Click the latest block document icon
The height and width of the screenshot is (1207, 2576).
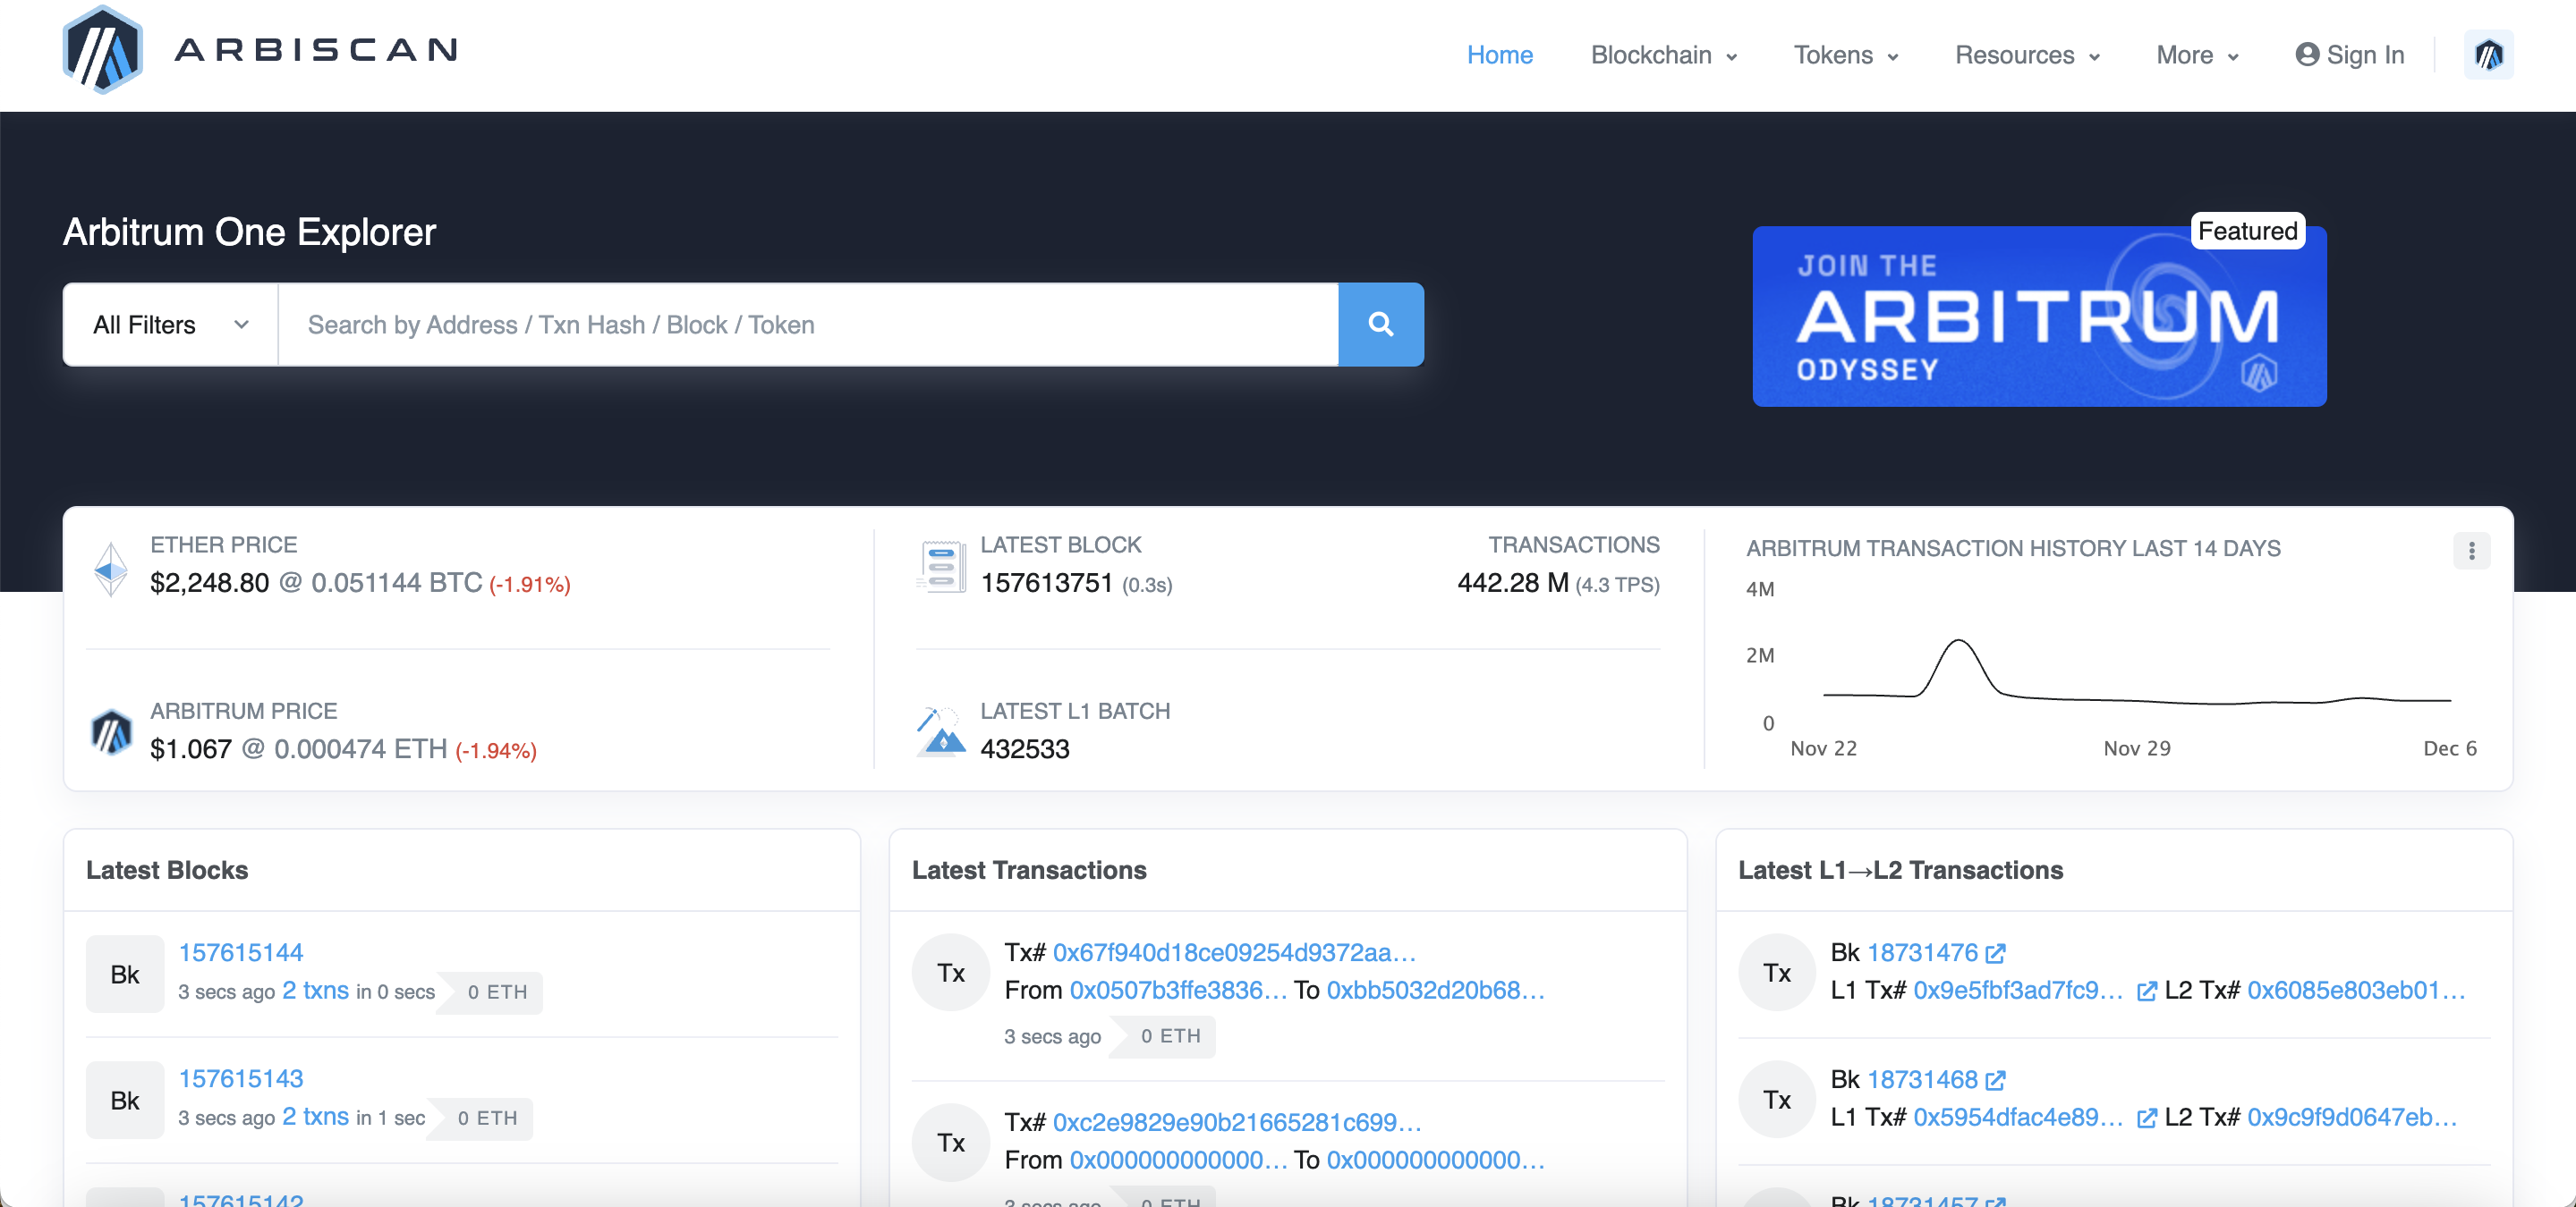941,567
